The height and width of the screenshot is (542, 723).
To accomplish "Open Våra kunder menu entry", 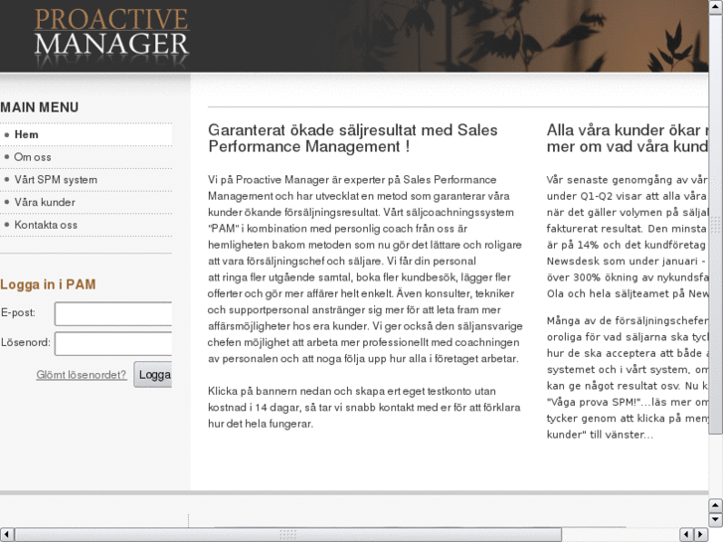I will (45, 203).
